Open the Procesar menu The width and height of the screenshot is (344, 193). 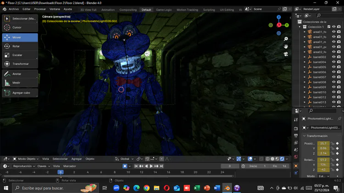point(40,9)
